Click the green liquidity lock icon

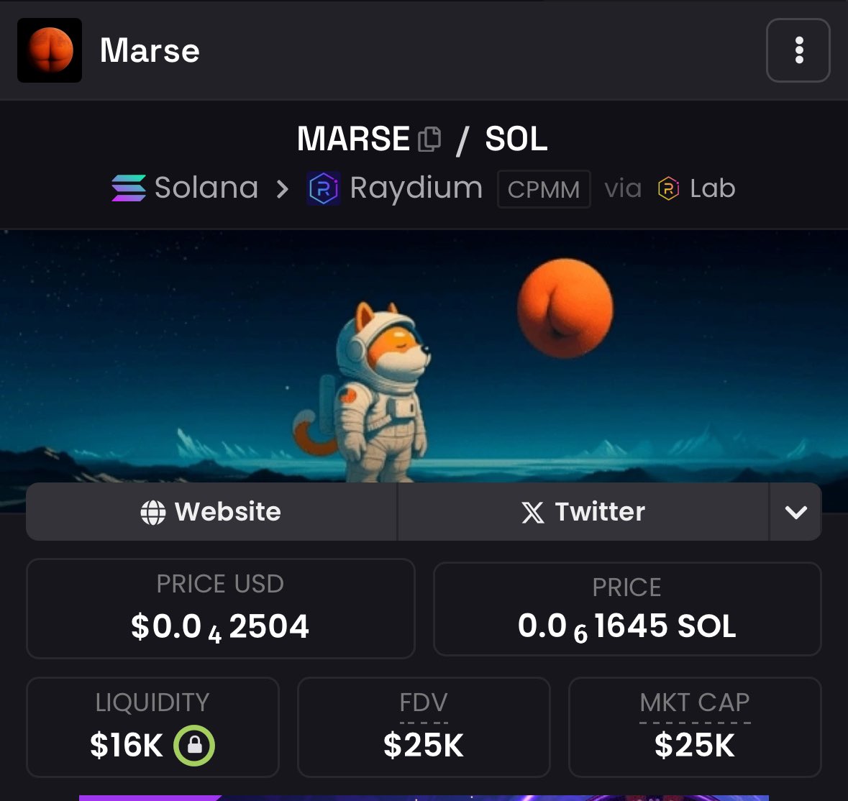click(x=194, y=746)
